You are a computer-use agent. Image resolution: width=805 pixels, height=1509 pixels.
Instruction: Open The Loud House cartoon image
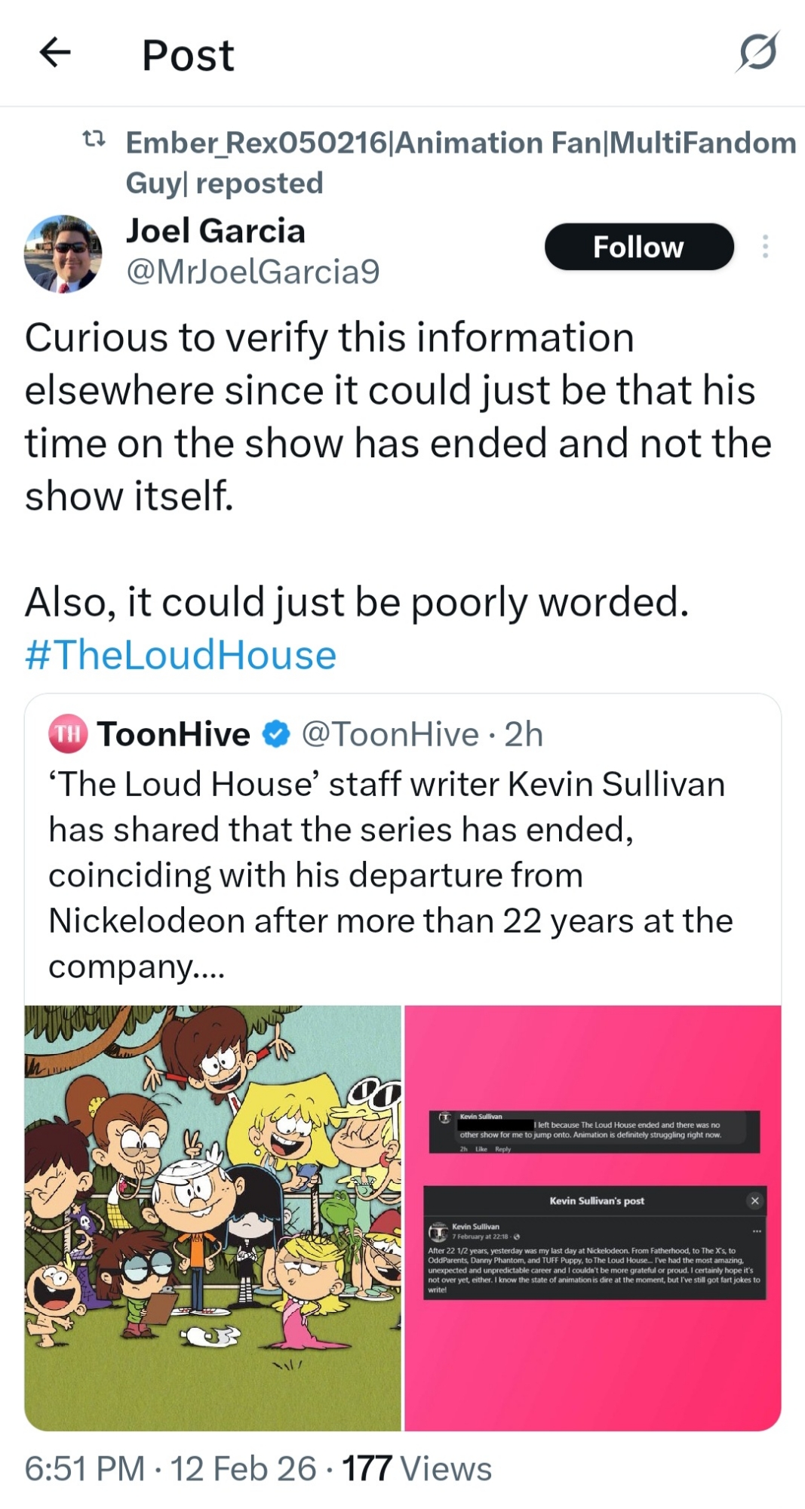pos(213,1218)
